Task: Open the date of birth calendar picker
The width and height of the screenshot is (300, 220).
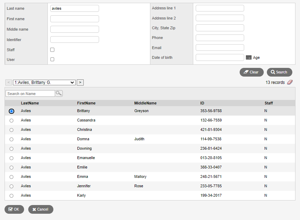Action: pyautogui.click(x=248, y=58)
